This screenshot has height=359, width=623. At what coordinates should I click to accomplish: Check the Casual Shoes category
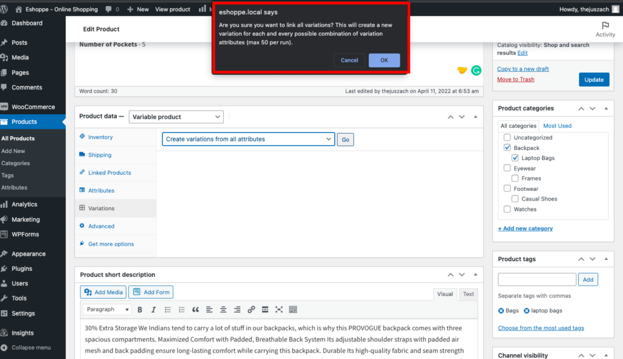515,199
